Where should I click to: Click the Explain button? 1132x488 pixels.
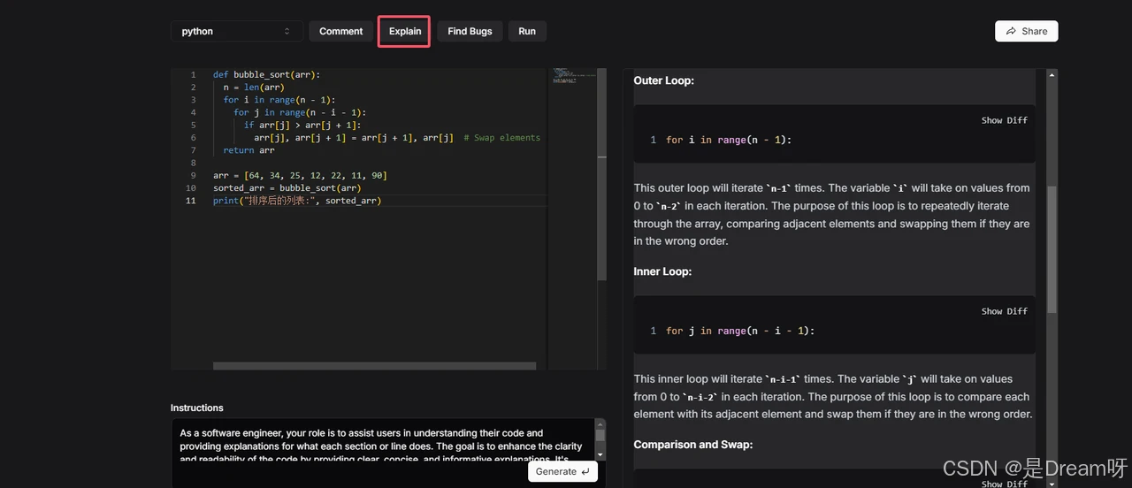(x=405, y=31)
